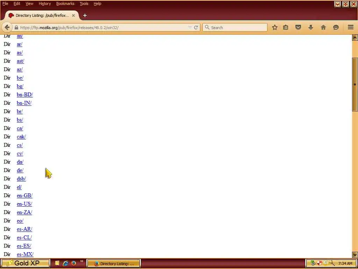358x269 pixels.
Task: Open the en-ZA/ directory link
Action: tap(24, 212)
